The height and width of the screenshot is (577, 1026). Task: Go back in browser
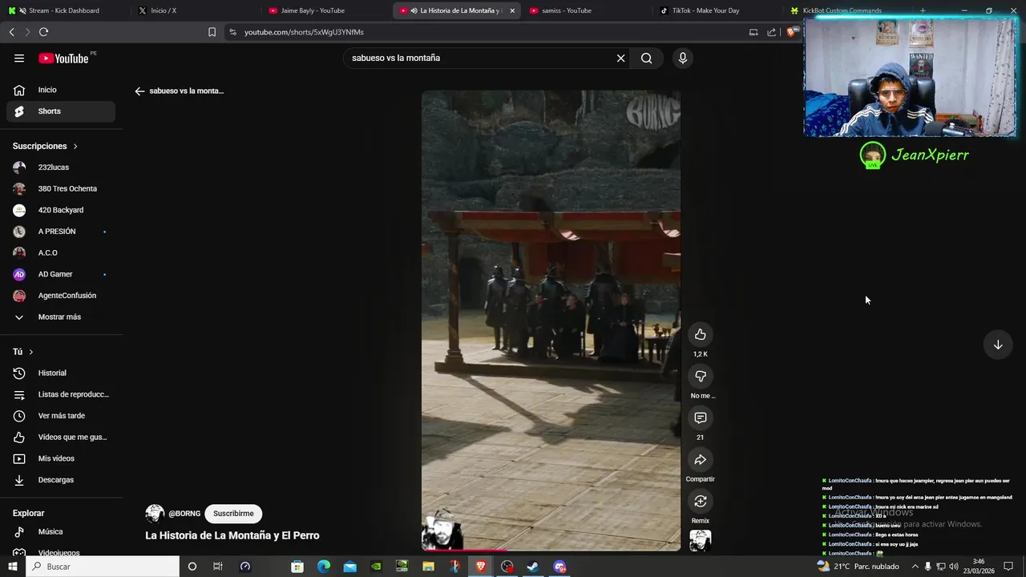tap(11, 32)
